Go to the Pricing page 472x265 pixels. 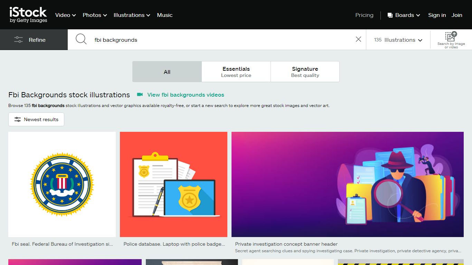pyautogui.click(x=364, y=15)
